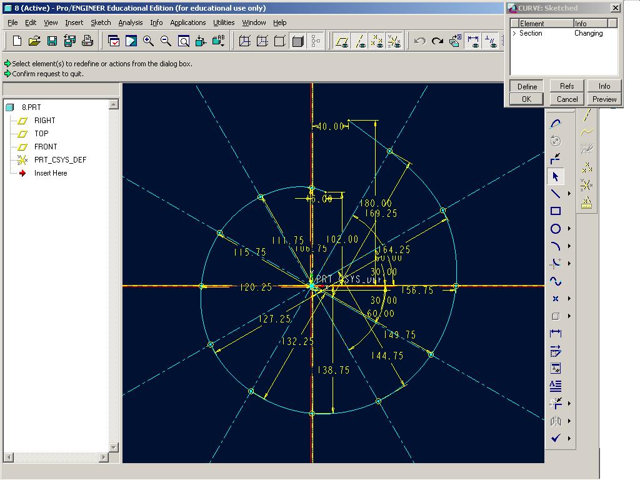Image resolution: width=640 pixels, height=480 pixels.
Task: Toggle datum axes visibility
Action: point(359,41)
